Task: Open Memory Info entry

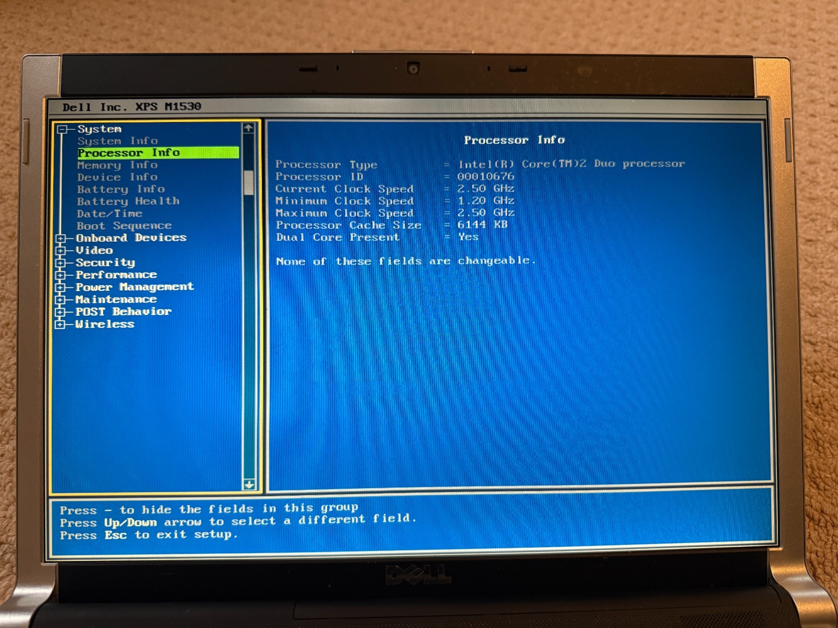Action: 117,165
